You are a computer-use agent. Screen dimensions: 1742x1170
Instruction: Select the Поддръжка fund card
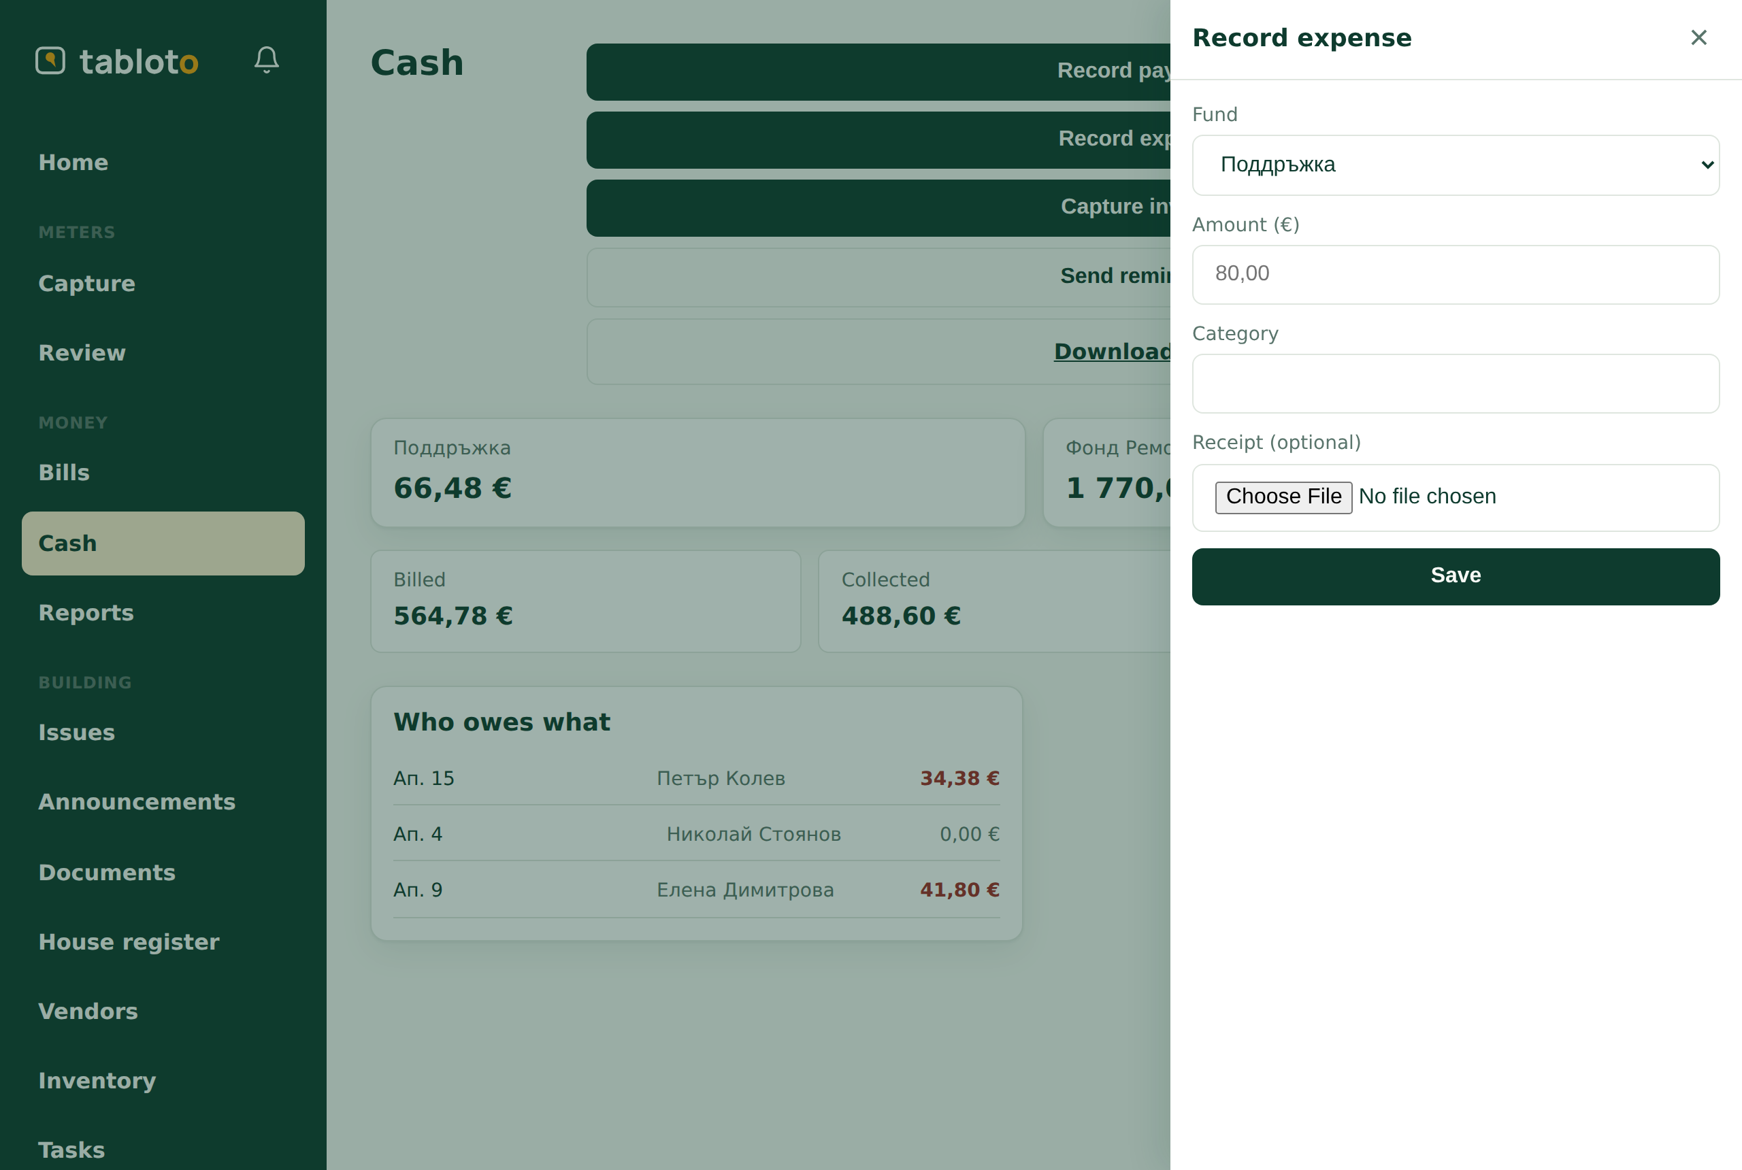[x=698, y=473]
